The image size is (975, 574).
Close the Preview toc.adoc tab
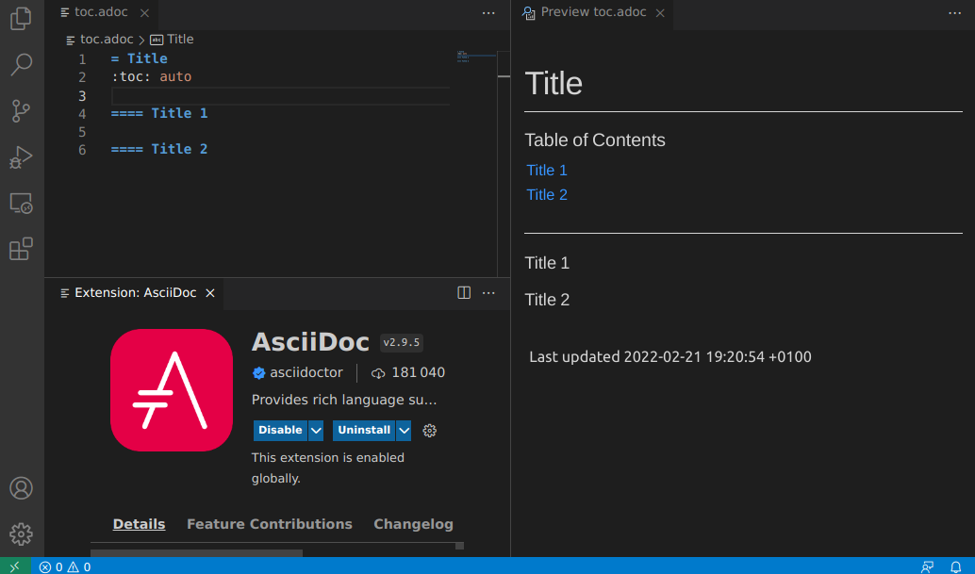point(660,12)
